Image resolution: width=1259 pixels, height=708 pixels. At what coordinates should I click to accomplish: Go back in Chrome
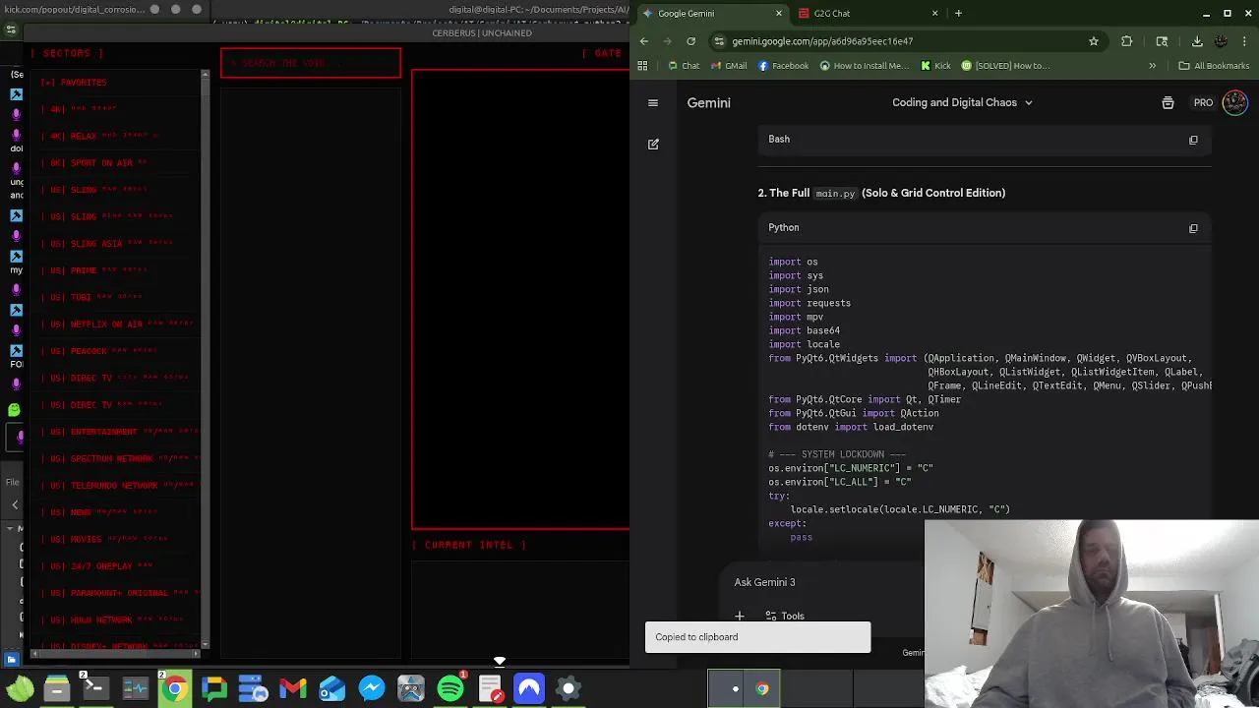(644, 41)
